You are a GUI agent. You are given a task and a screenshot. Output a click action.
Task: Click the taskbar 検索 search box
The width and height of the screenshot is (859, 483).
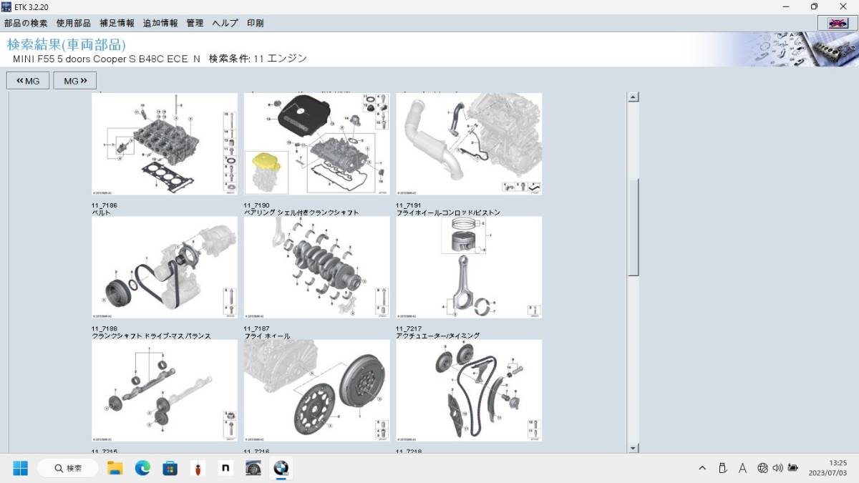tap(69, 468)
